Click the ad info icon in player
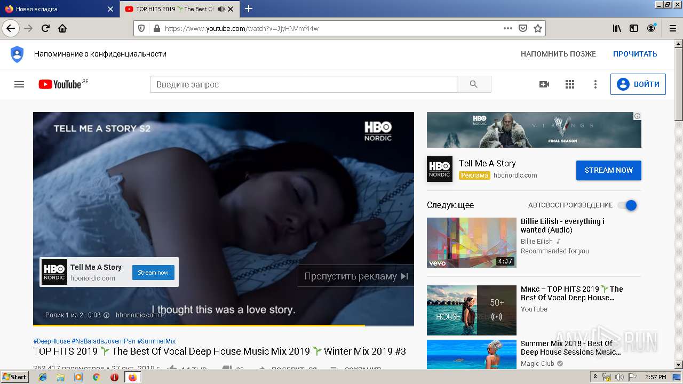The width and height of the screenshot is (683, 384). [106, 315]
